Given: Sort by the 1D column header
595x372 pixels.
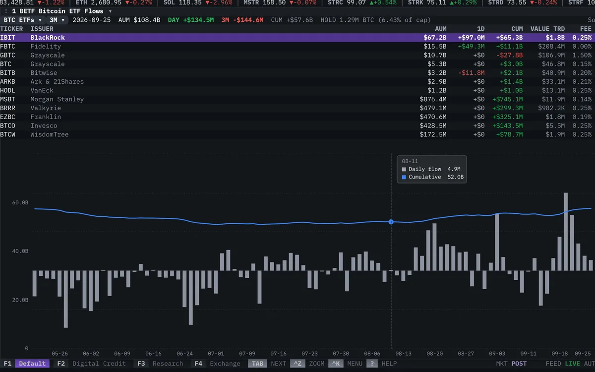Looking at the screenshot, I should [480, 29].
